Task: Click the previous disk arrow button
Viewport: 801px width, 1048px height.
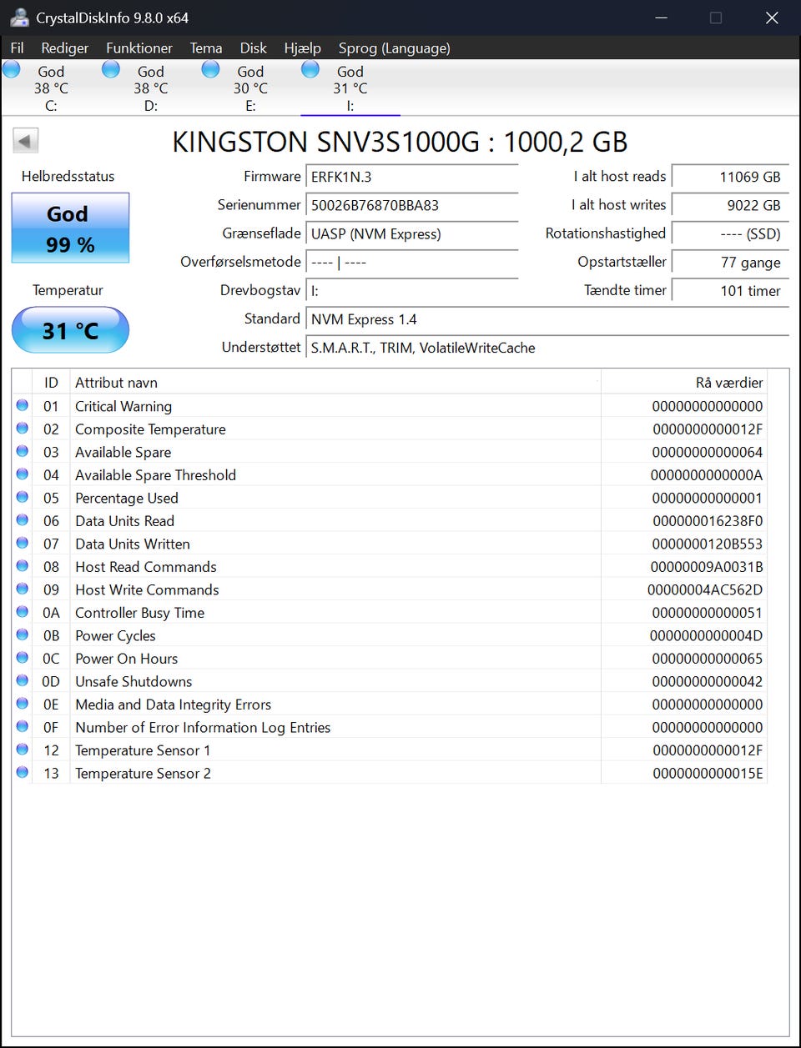Action: [x=26, y=141]
